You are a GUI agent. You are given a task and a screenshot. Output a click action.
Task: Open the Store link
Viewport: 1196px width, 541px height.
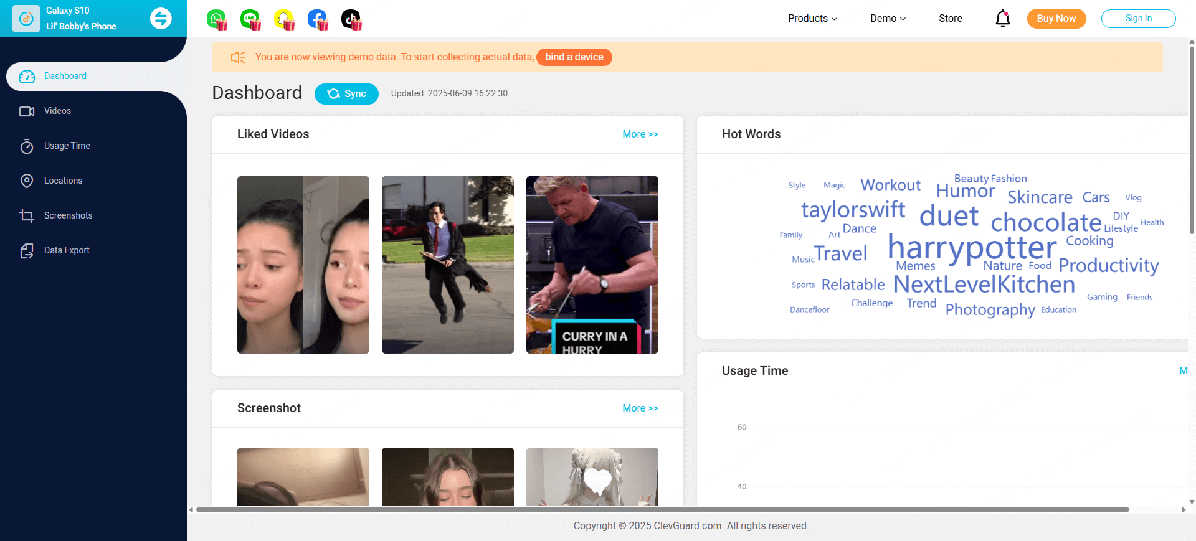(x=951, y=19)
